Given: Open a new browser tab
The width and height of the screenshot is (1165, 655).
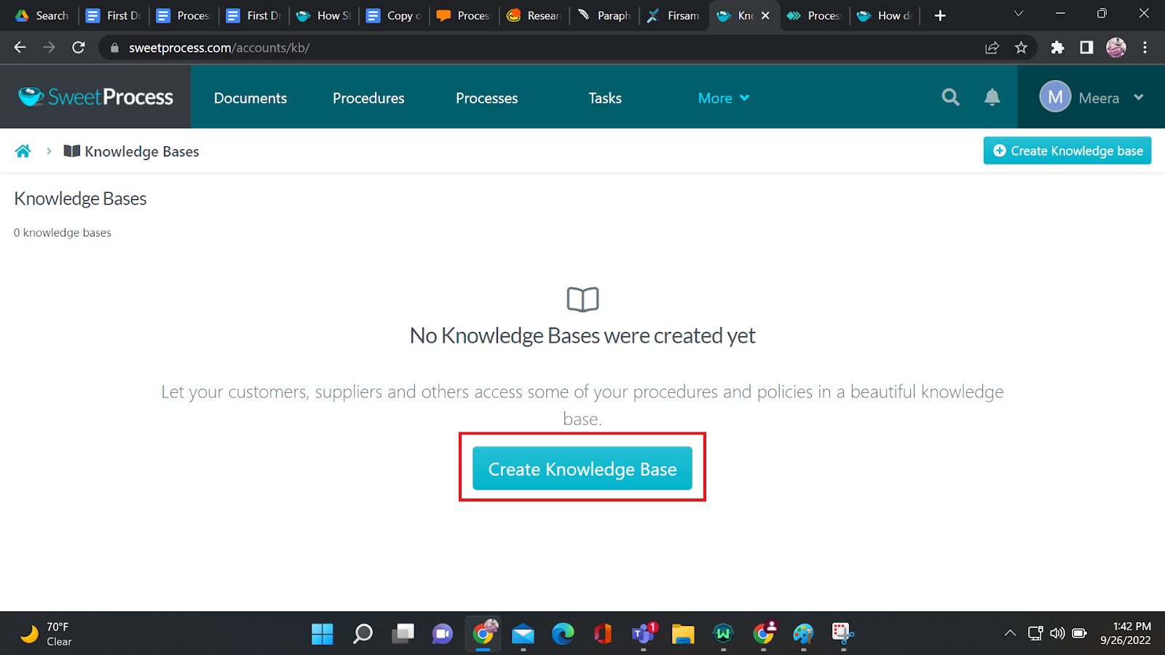Looking at the screenshot, I should pos(940,15).
